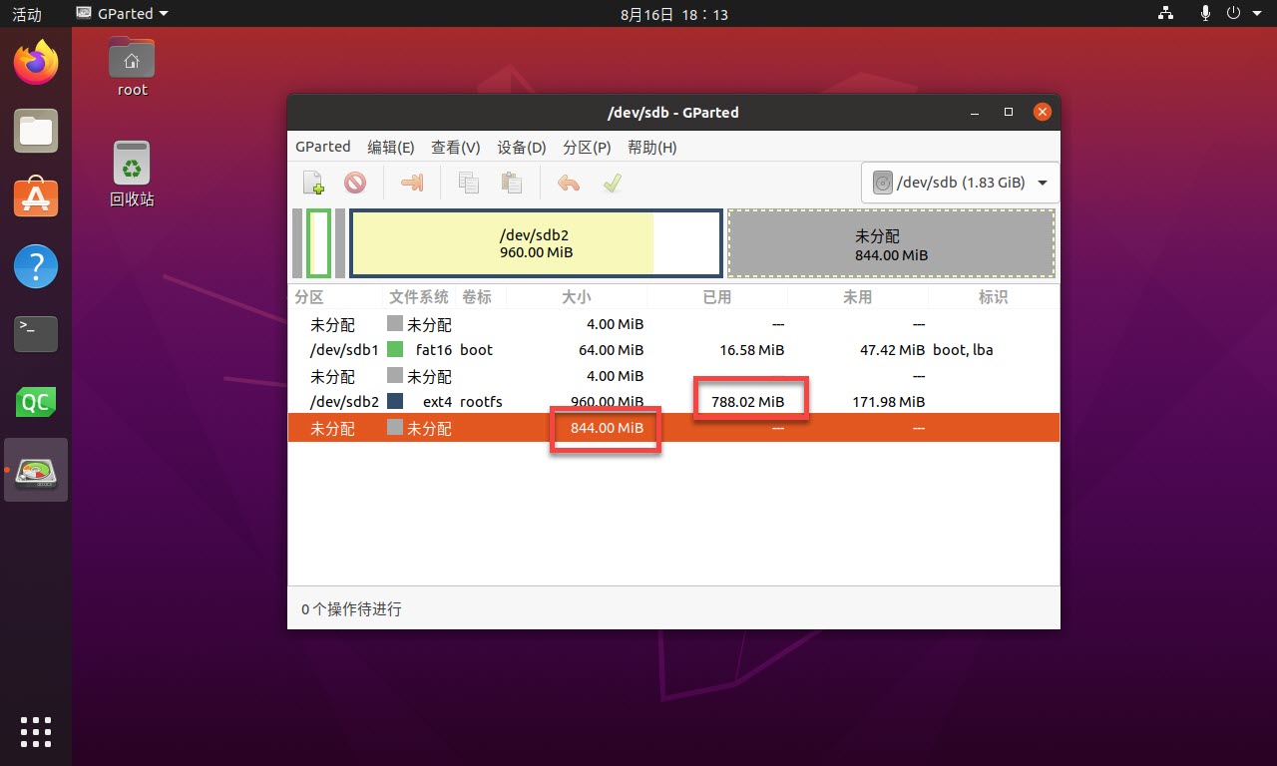Click the ext4 dark blue color swatch
1277x766 pixels.
point(395,402)
